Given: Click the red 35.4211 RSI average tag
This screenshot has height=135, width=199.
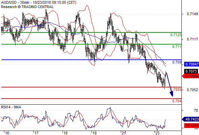Looking at the screenshot, I should click(192, 126).
